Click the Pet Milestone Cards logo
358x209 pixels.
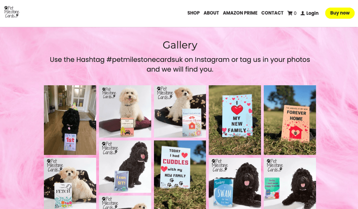pos(12,12)
